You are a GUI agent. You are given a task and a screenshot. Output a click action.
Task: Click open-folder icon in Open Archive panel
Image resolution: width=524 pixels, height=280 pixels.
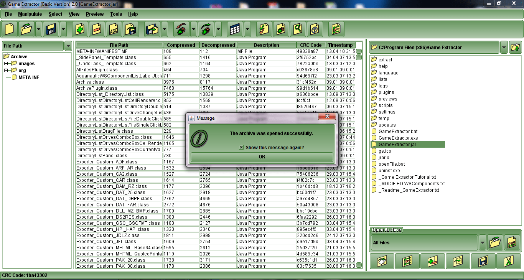coord(495,242)
